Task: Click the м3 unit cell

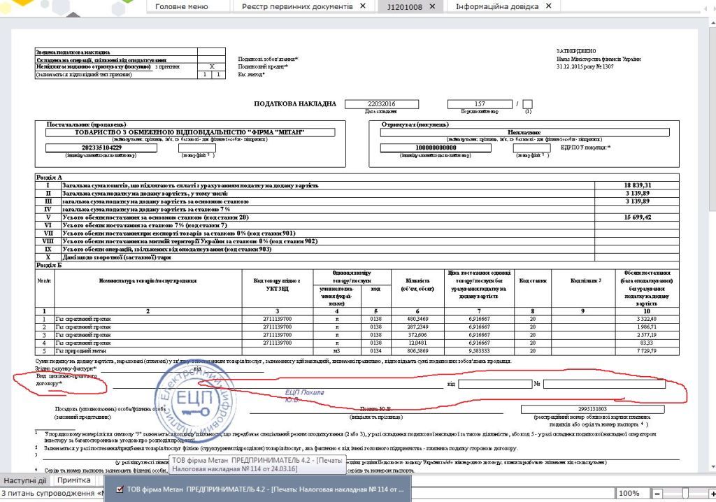Action: (x=336, y=351)
